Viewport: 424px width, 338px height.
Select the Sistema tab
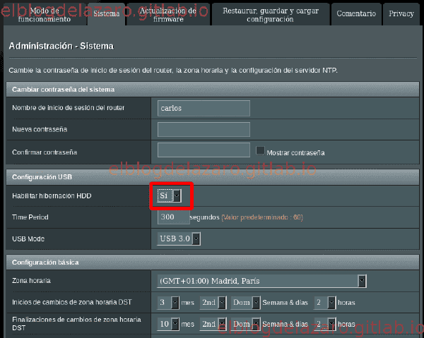coord(107,14)
